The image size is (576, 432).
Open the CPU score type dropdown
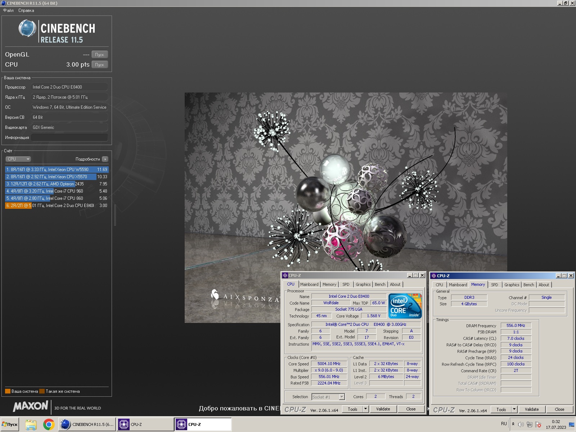[x=18, y=159]
